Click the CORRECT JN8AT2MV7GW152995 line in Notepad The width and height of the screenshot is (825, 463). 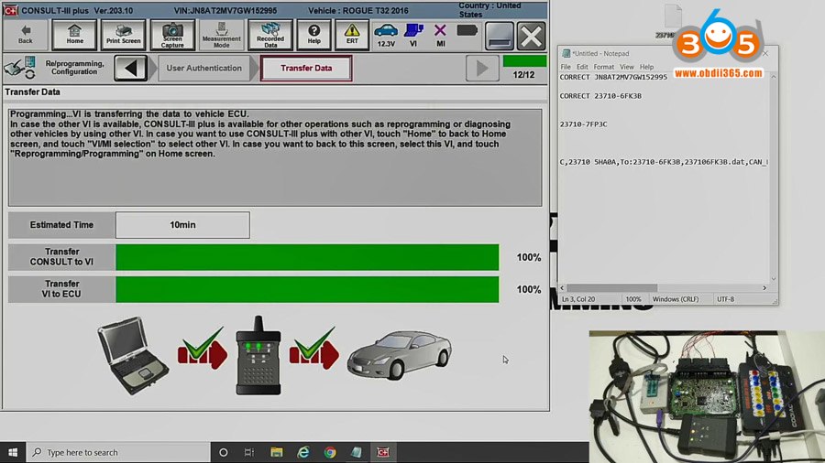613,77
